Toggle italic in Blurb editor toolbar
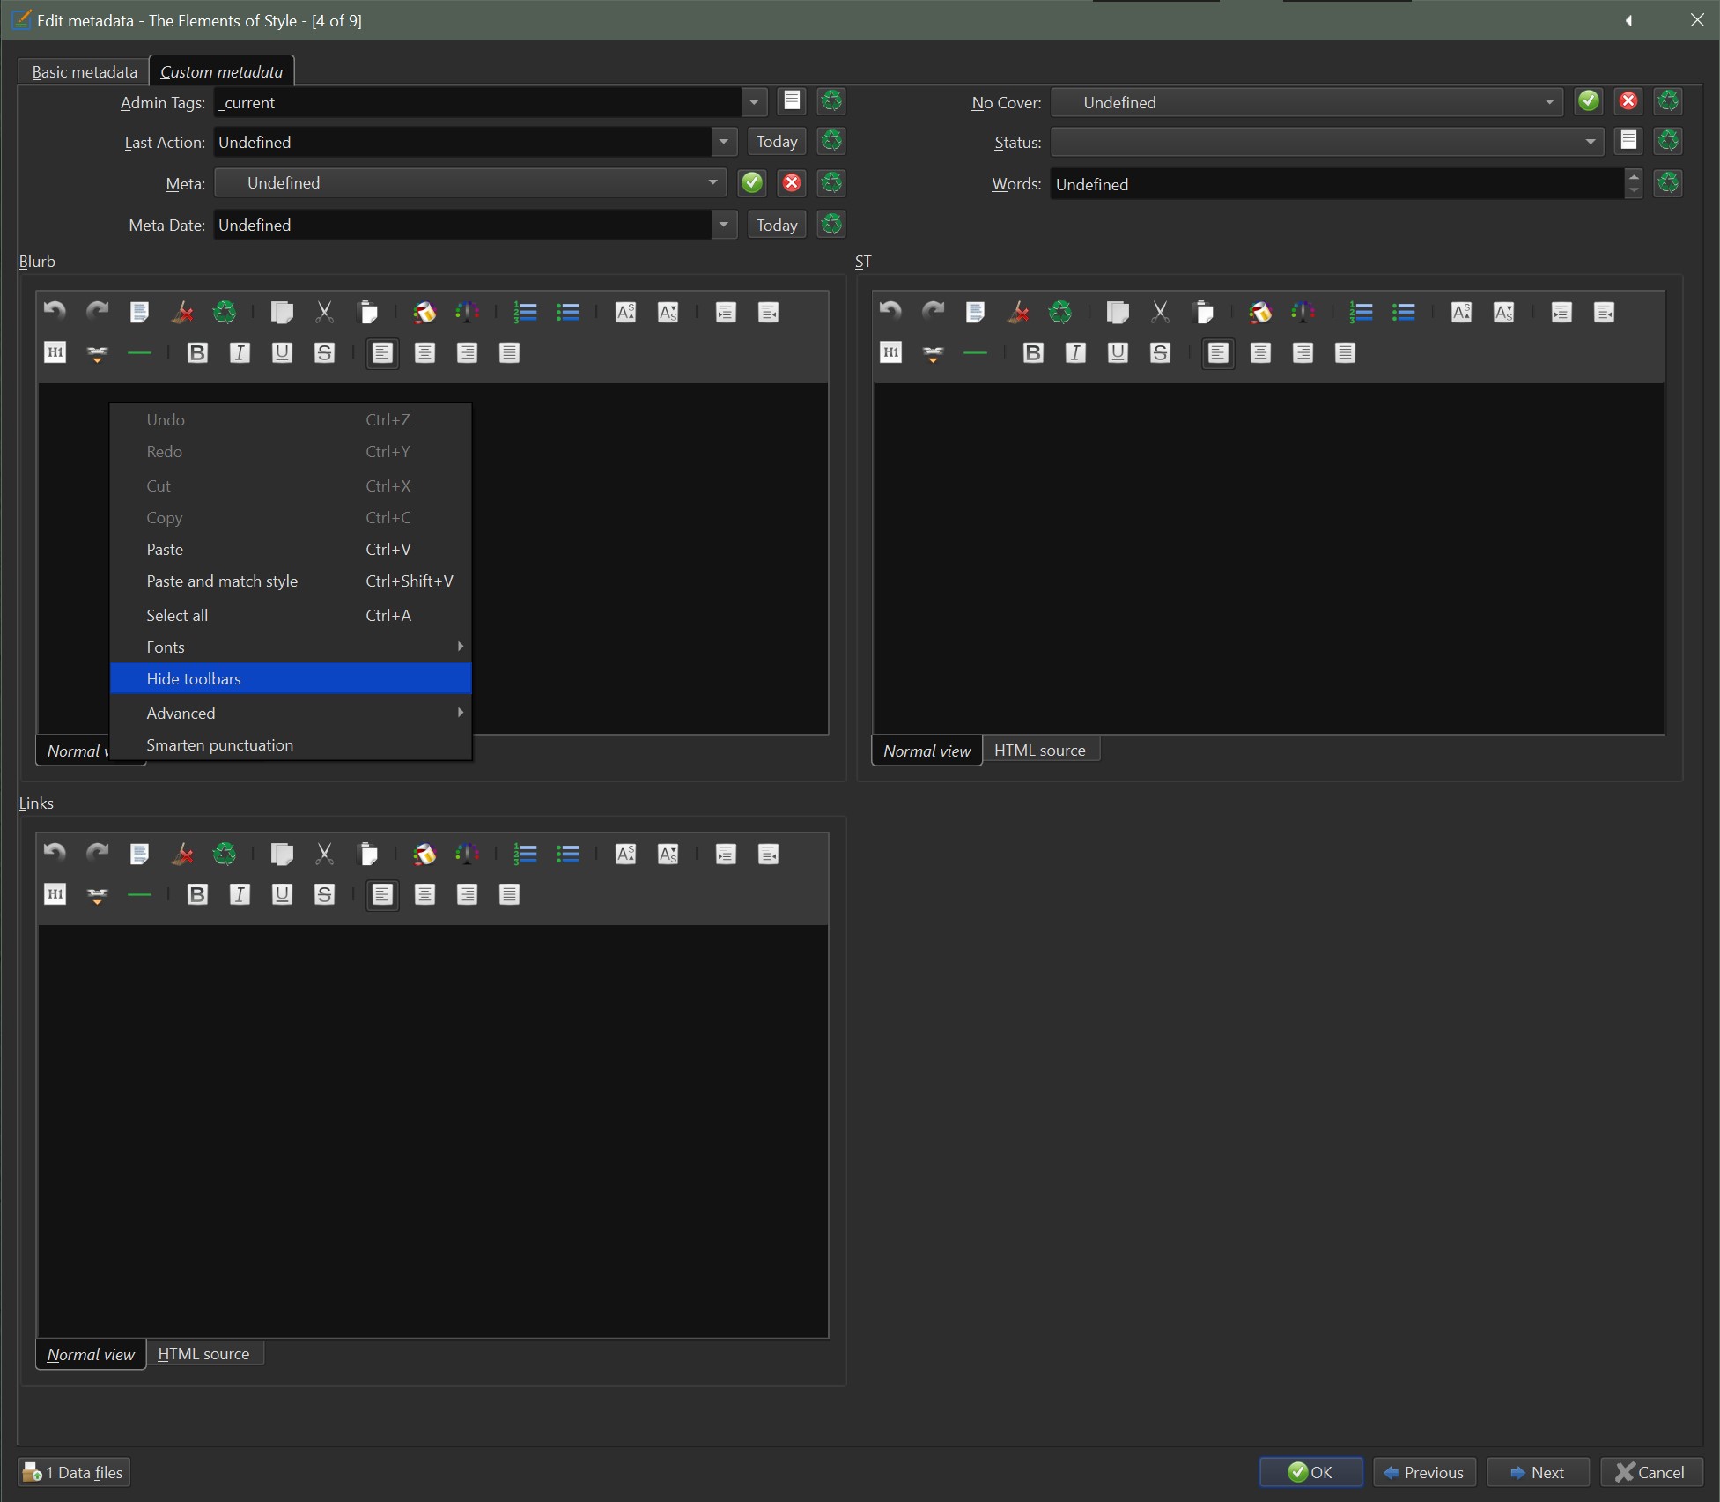1720x1502 pixels. tap(240, 353)
